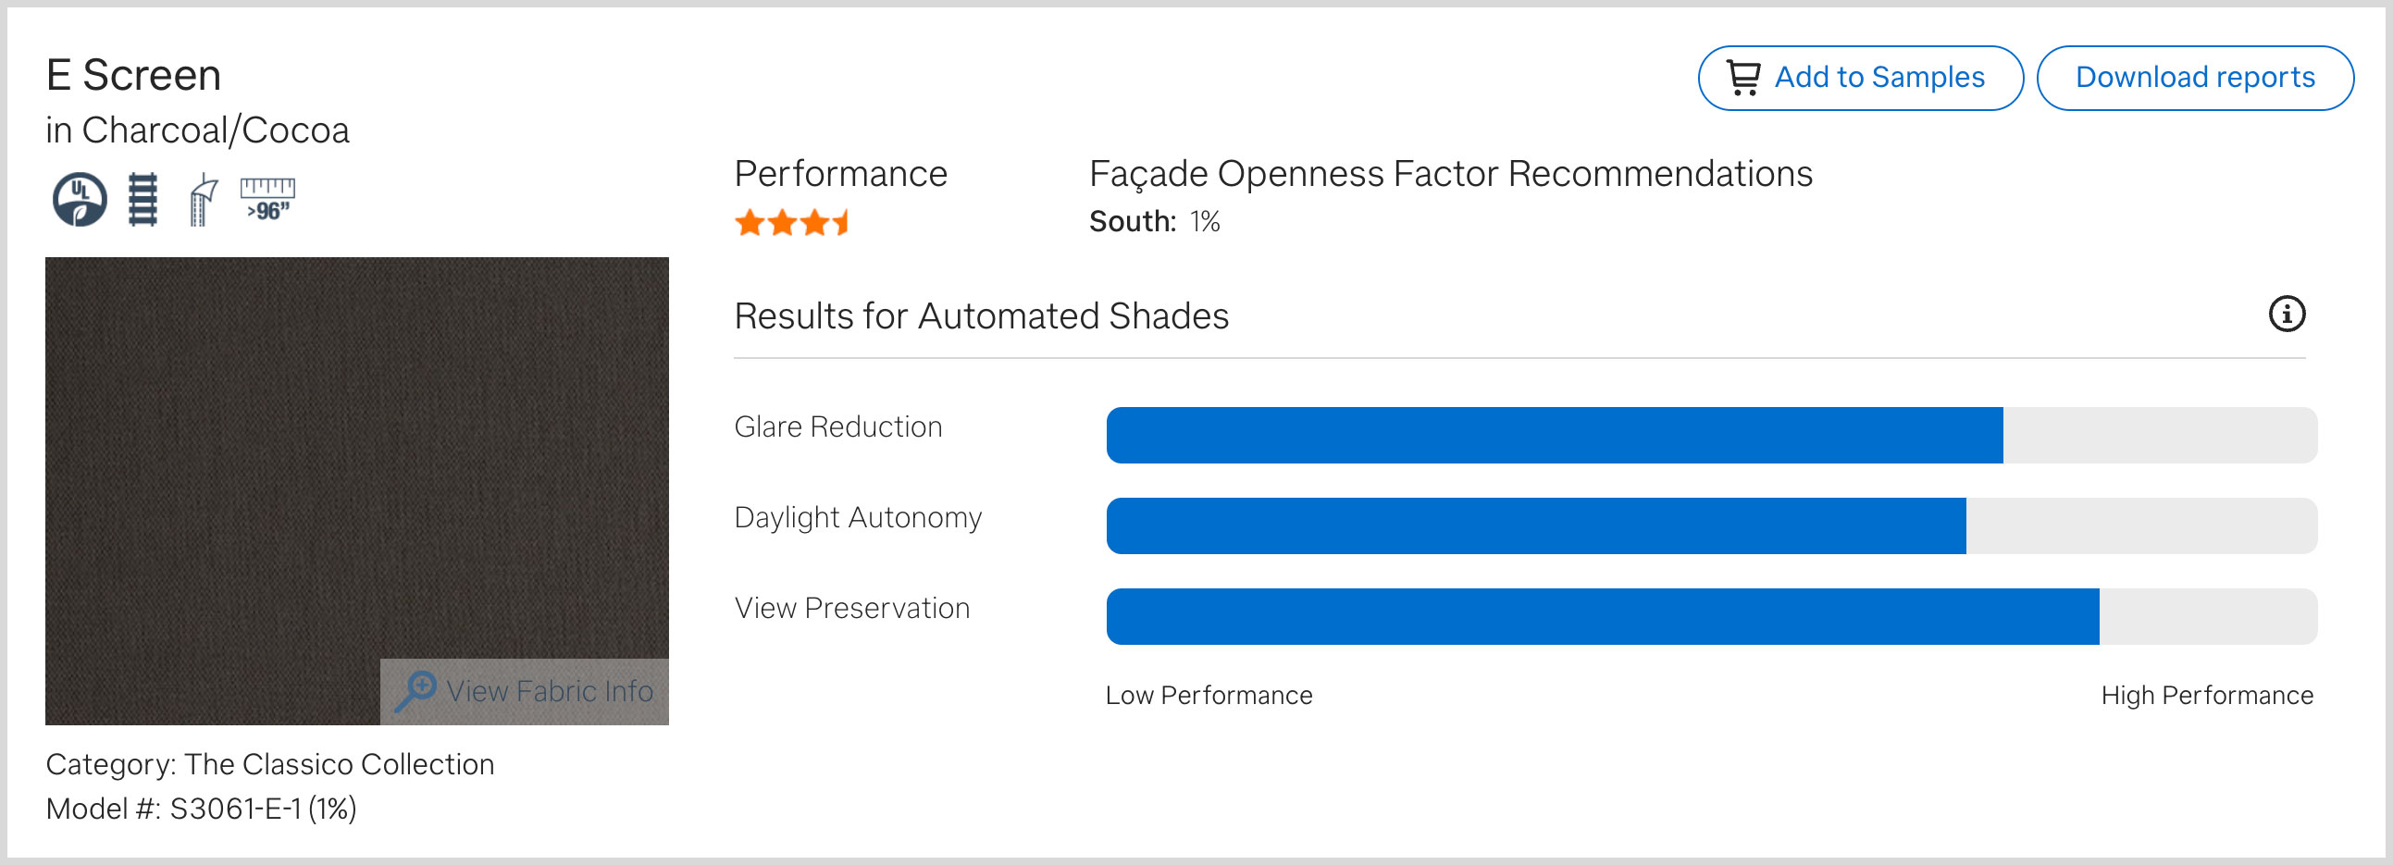The height and width of the screenshot is (865, 2393).
Task: Click the Daylight Autonomy performance bar
Action: point(1710,525)
